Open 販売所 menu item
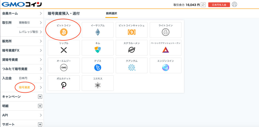Image resolution: width=259 pixels, height=127 pixels. click(x=22, y=41)
